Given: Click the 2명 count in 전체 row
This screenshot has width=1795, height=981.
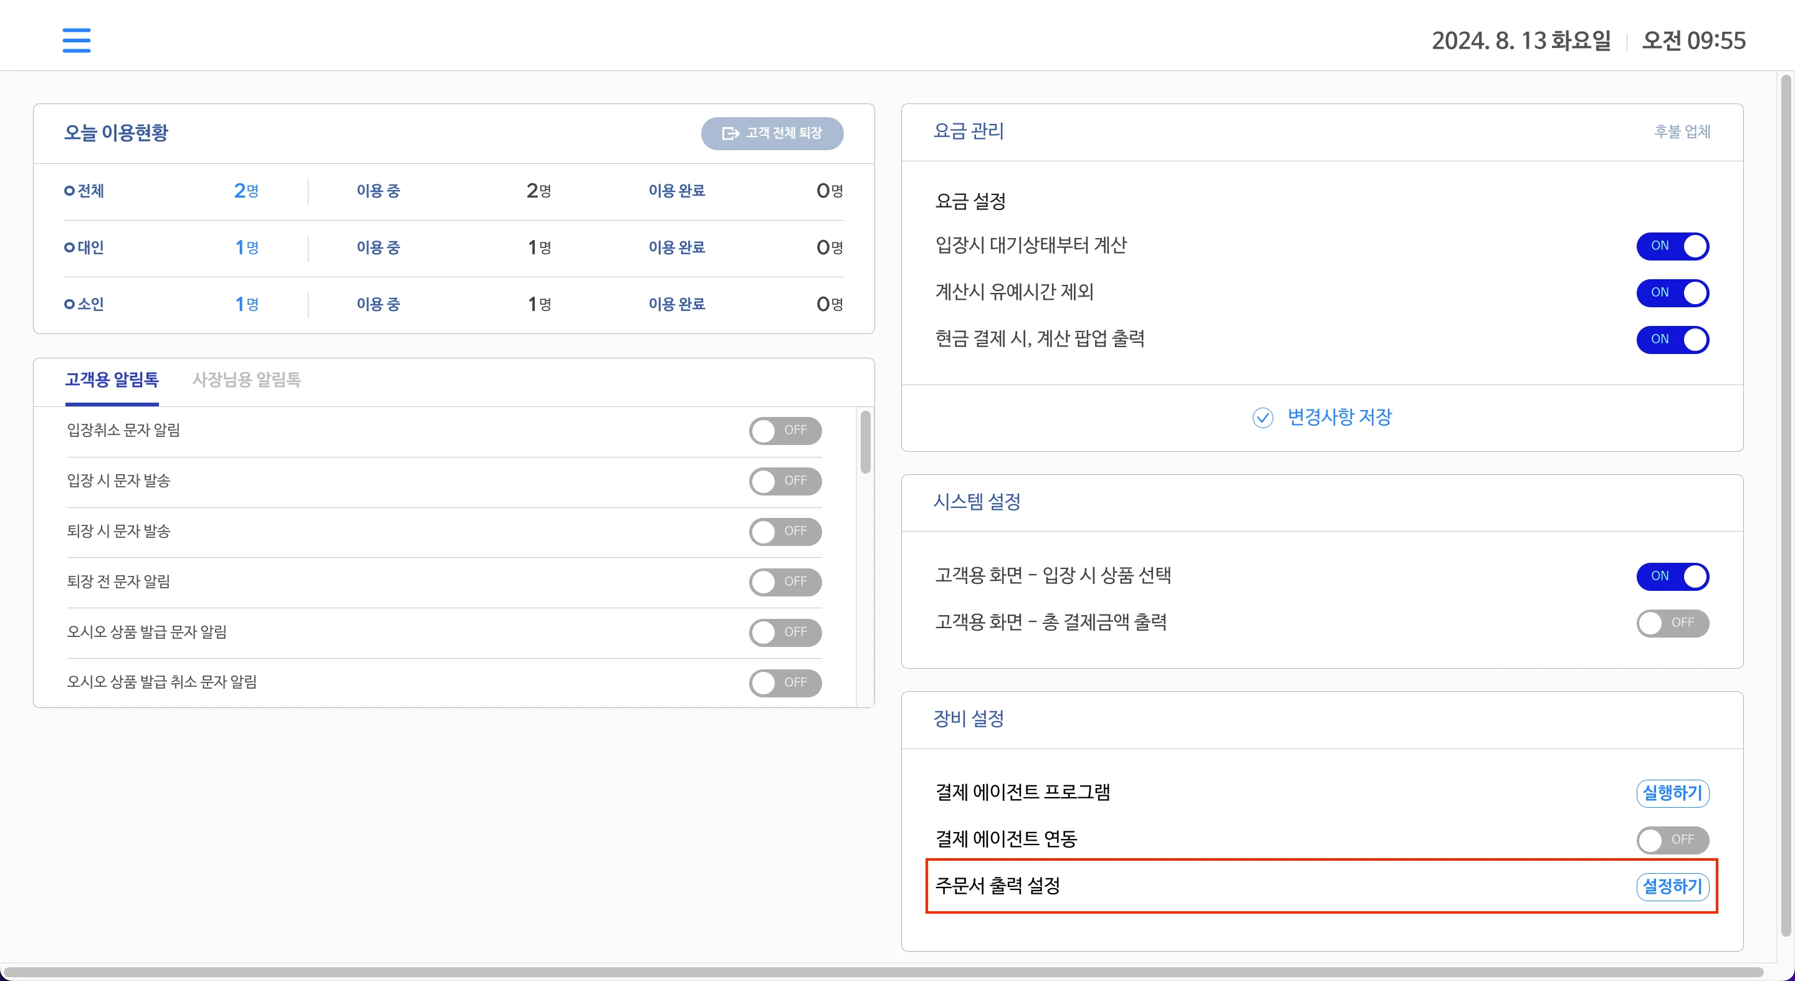Looking at the screenshot, I should tap(246, 190).
